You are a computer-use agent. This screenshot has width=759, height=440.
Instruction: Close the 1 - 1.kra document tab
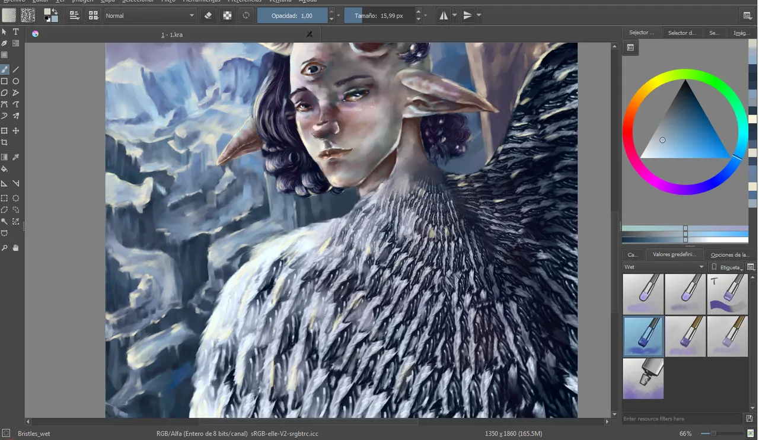coord(309,34)
